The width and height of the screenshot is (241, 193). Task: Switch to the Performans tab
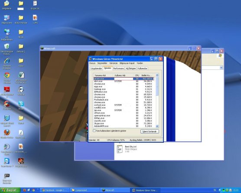click(x=118, y=69)
